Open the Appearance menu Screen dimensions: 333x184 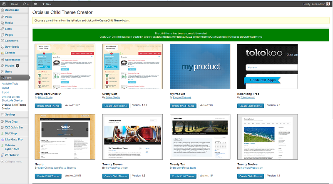point(13,60)
